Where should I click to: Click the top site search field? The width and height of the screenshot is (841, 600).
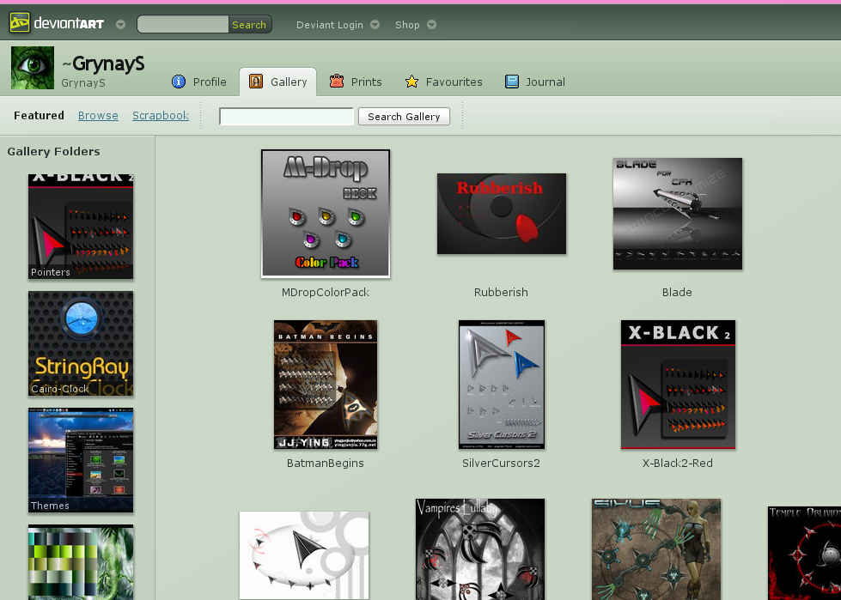point(183,24)
